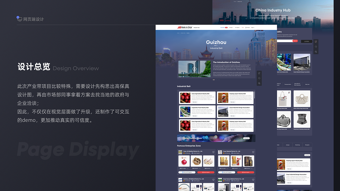The height and width of the screenshot is (191, 340).
Task: Select the Jiangsu region tab
Action: click(288, 145)
